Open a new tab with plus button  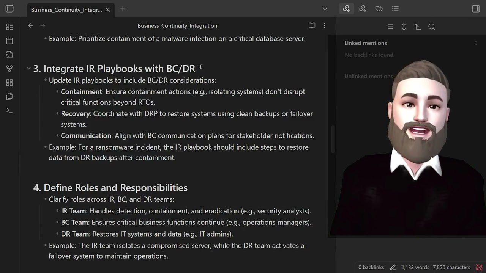tap(123, 9)
